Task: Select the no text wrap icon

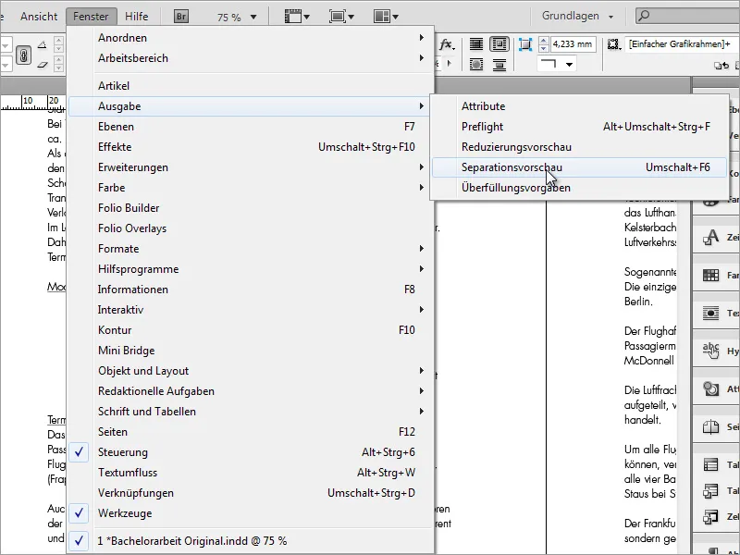Action: (476, 44)
